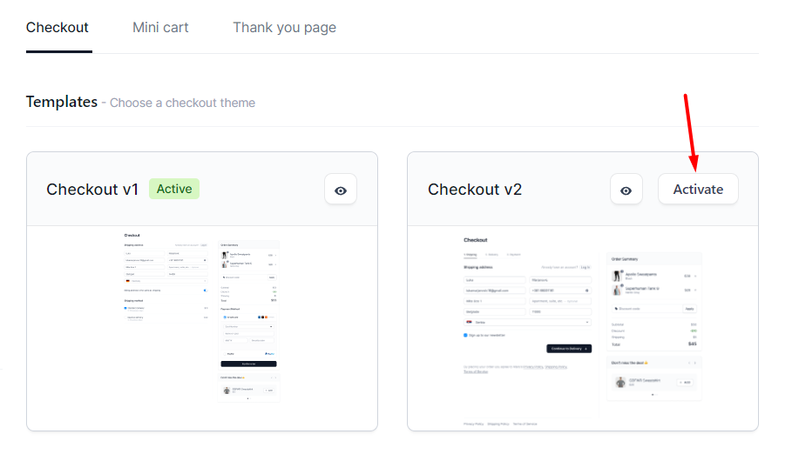
Task: Click the Continue to delivery button in v2 preview
Action: [x=569, y=349]
